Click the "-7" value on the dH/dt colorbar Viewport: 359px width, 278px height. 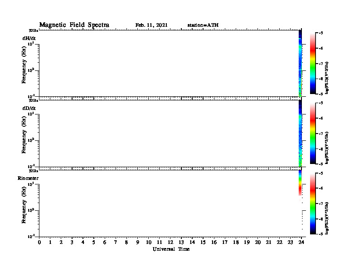point(321,64)
